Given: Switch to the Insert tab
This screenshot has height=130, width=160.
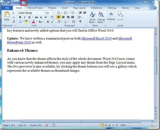Looking at the screenshot, I should [65, 8].
